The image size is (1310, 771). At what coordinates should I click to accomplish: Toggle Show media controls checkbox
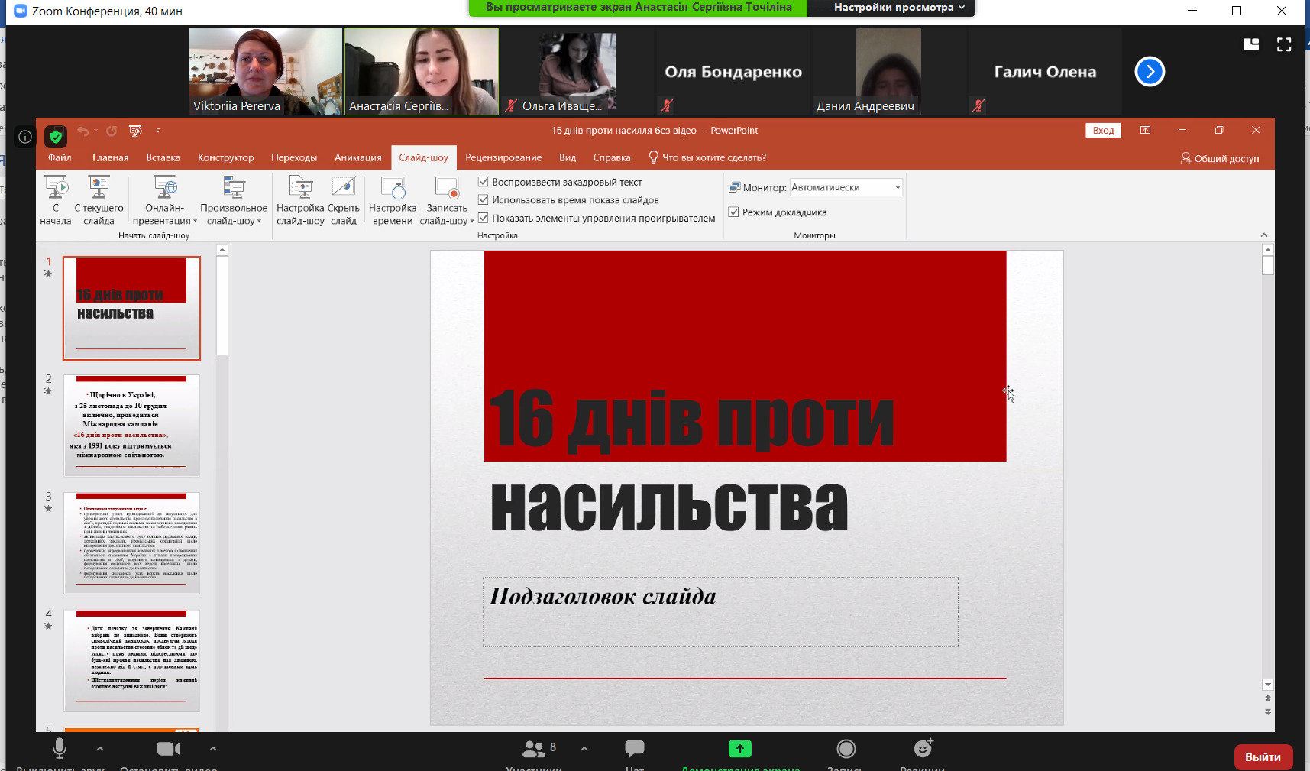tap(484, 218)
